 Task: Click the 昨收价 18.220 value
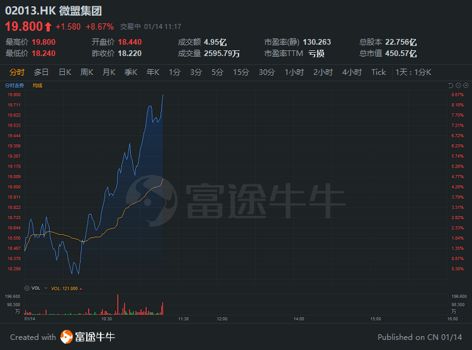click(x=130, y=54)
